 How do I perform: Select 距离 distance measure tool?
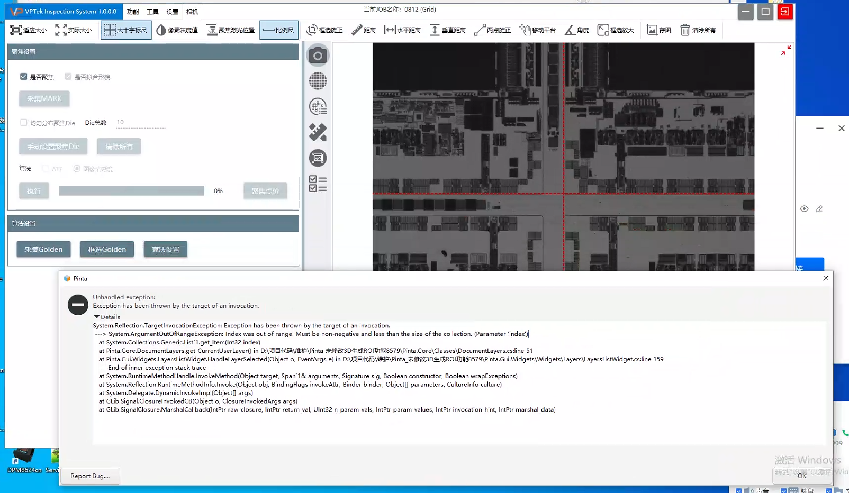tap(364, 30)
